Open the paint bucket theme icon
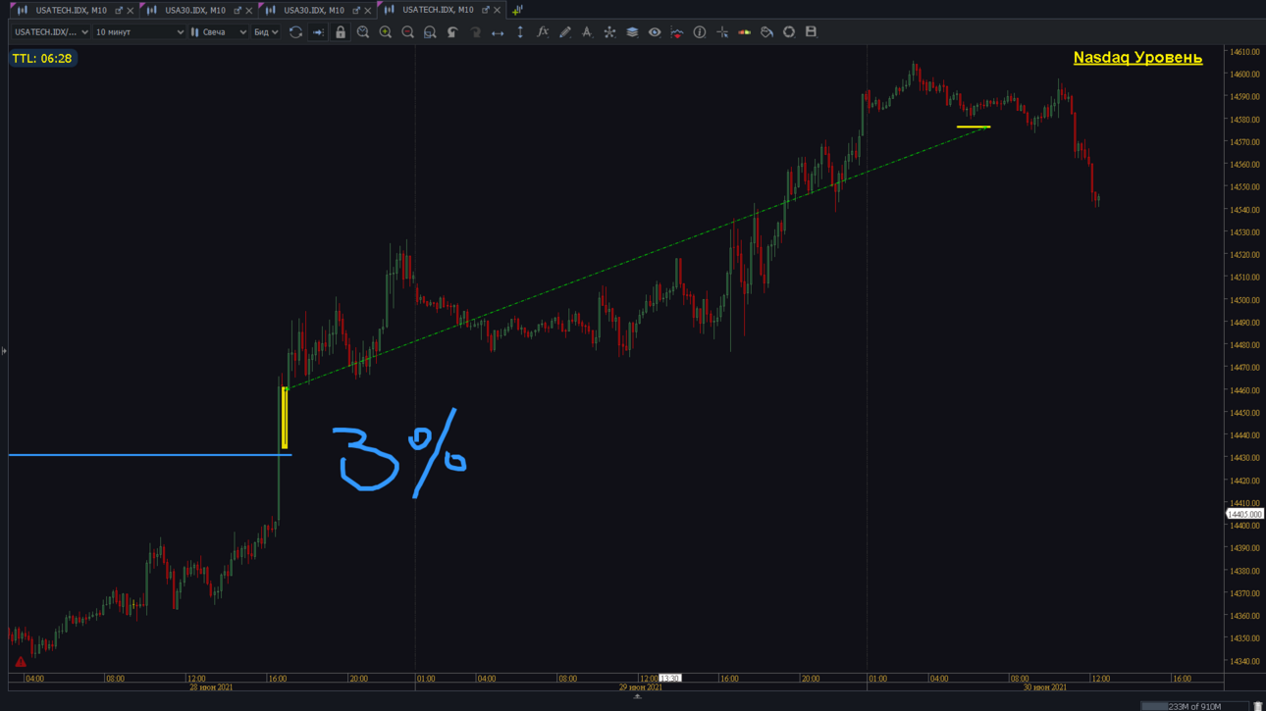 pos(766,32)
